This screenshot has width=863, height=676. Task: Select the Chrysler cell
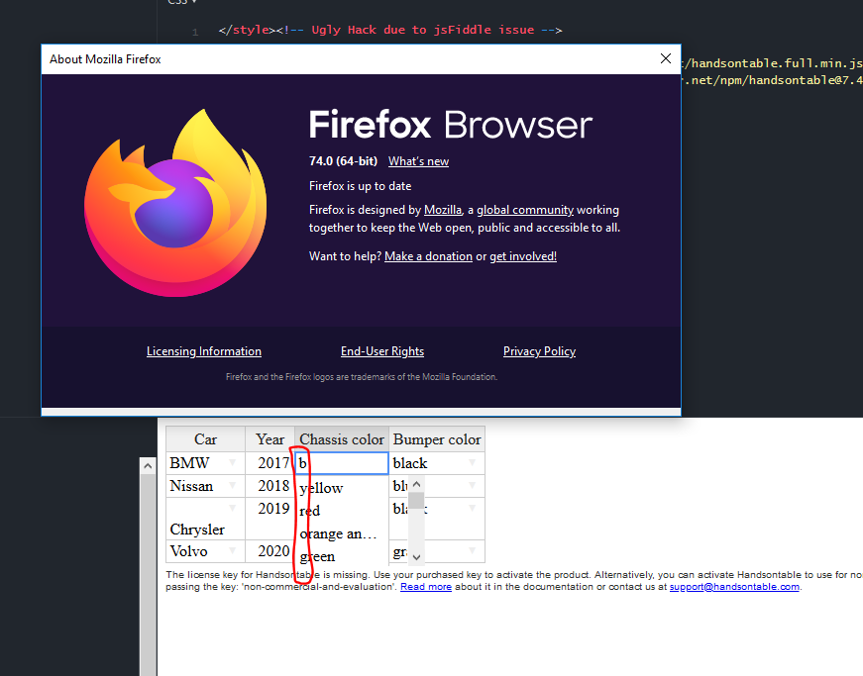coord(205,518)
